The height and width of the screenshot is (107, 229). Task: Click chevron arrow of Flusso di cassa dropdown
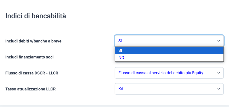pyautogui.click(x=218, y=73)
